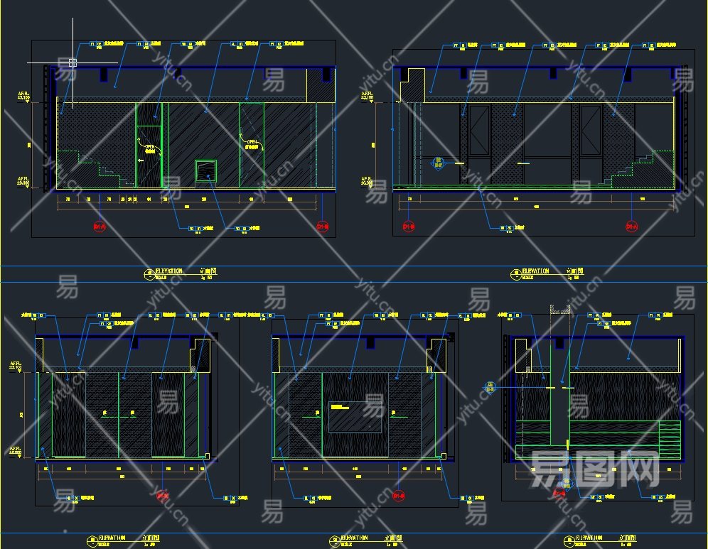
Task: Select ELEVATION title under top-right drawing
Action: pos(535,271)
